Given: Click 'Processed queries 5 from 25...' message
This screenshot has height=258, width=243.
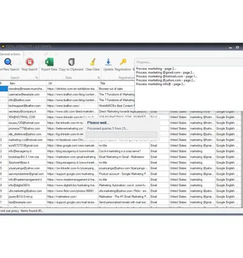Looking at the screenshot, I should pos(108,128).
